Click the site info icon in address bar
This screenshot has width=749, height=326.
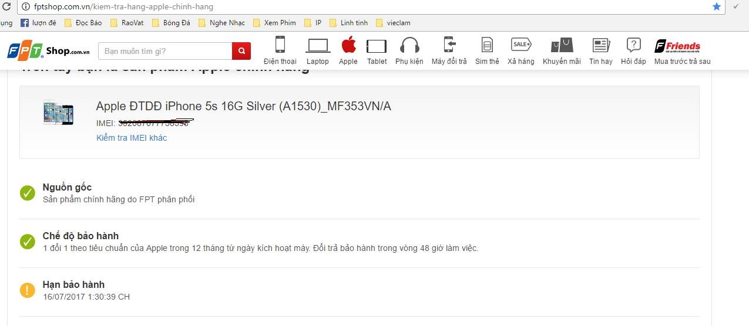(26, 7)
